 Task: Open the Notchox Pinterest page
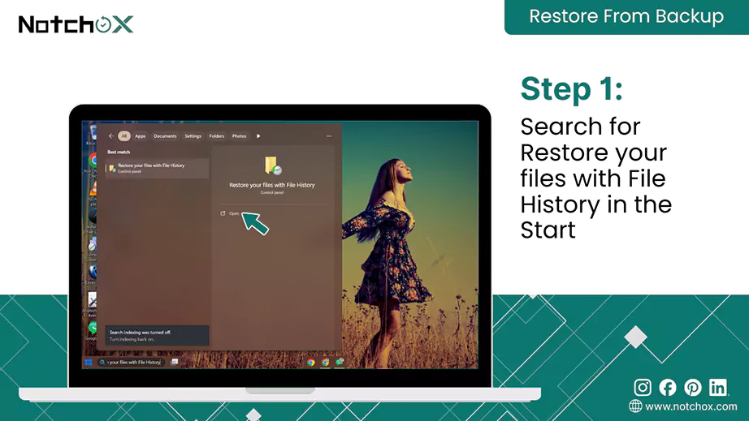[x=693, y=388]
